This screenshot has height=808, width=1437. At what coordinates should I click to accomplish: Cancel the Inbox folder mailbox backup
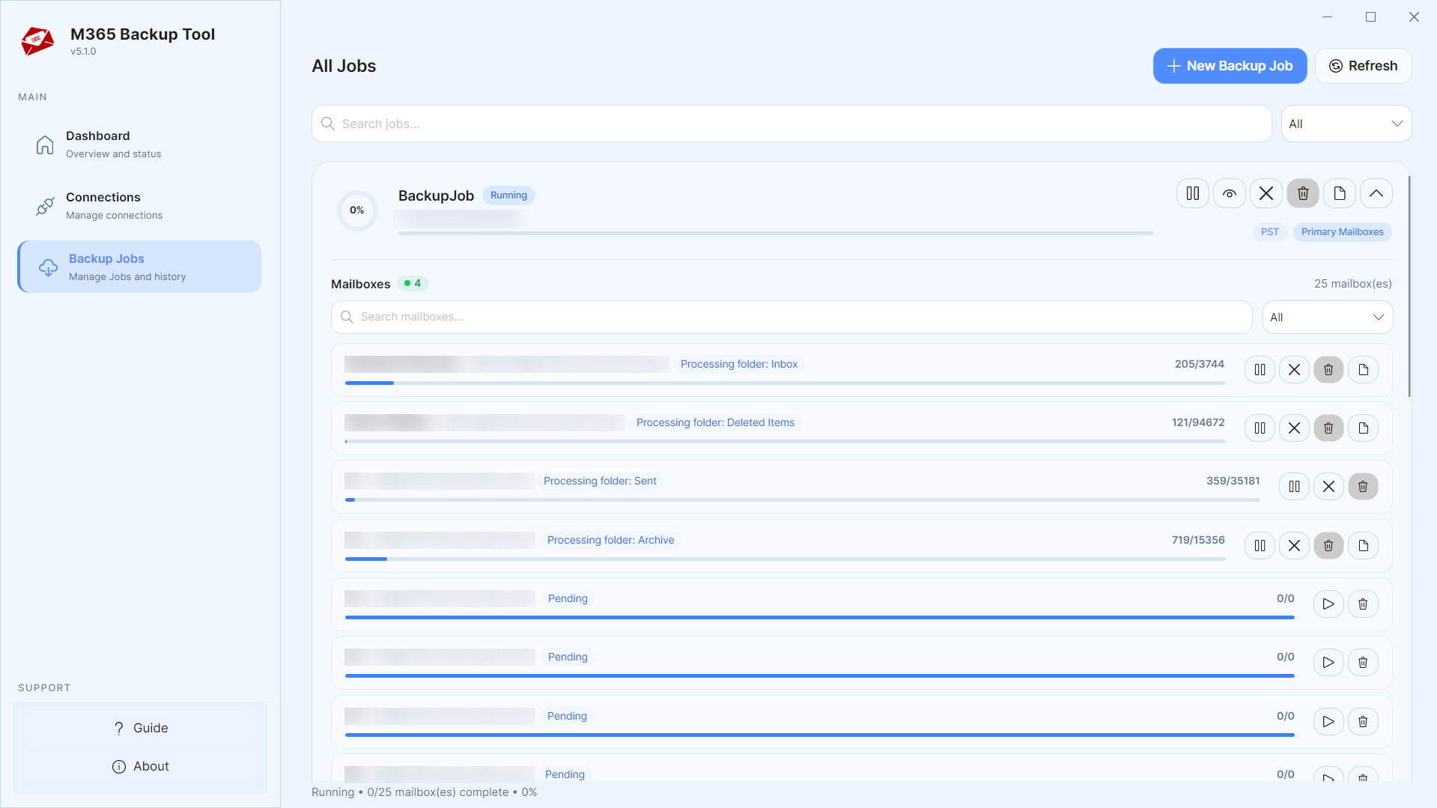[1294, 370]
